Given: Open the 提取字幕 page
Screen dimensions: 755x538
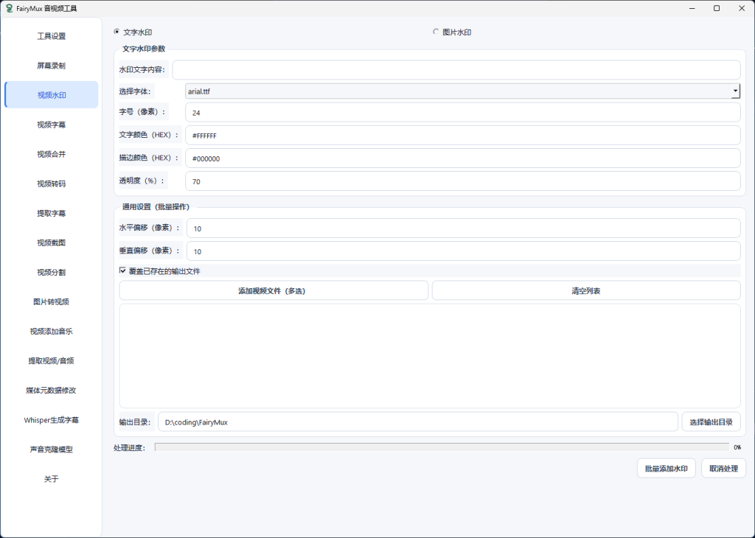Looking at the screenshot, I should pyautogui.click(x=52, y=213).
